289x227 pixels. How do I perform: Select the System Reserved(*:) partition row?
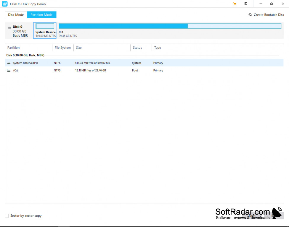point(144,63)
